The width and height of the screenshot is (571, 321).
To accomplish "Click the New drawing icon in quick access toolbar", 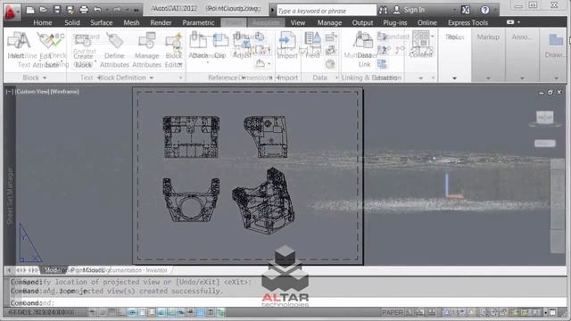I will (x=30, y=10).
